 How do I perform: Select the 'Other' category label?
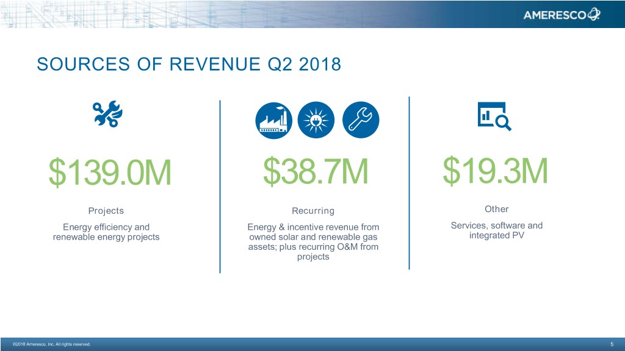pyautogui.click(x=496, y=209)
